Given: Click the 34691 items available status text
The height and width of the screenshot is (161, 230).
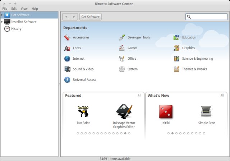Looking at the screenshot, I should [x=115, y=159].
